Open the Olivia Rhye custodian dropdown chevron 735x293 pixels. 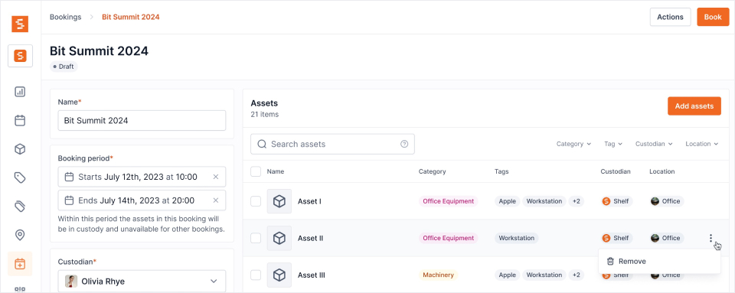214,282
